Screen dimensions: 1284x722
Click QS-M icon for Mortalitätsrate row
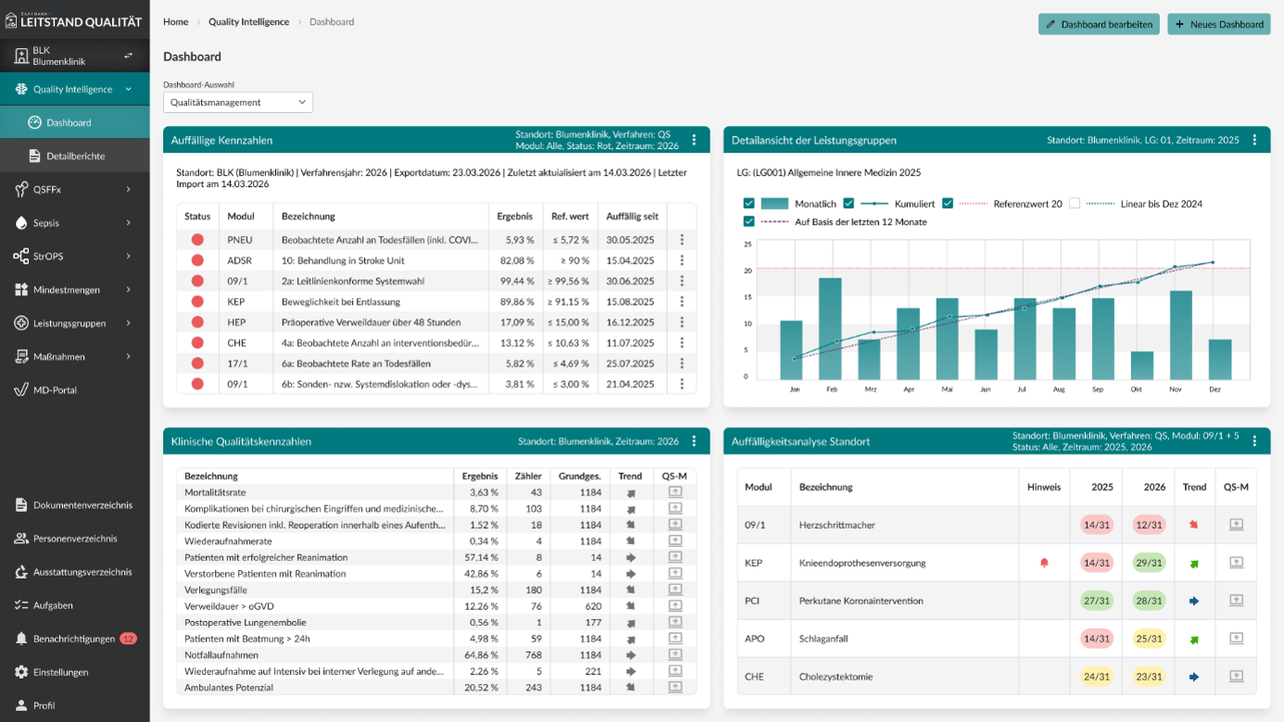tap(675, 492)
